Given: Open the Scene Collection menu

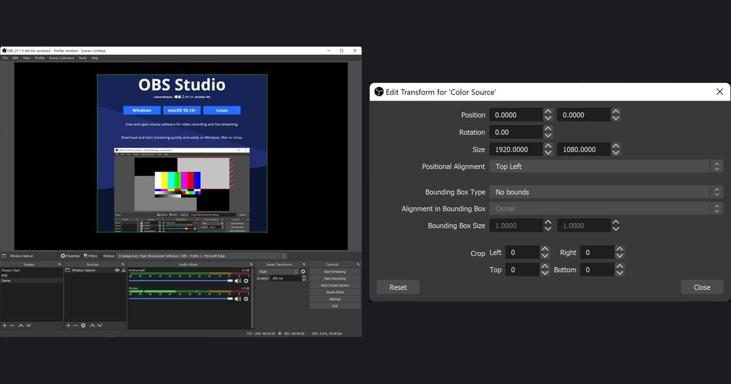Looking at the screenshot, I should click(x=62, y=58).
